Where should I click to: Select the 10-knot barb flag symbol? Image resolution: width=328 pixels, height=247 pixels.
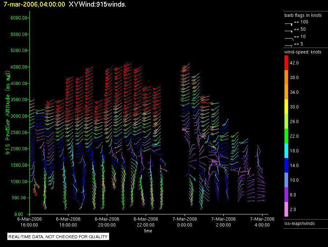coord(289,38)
